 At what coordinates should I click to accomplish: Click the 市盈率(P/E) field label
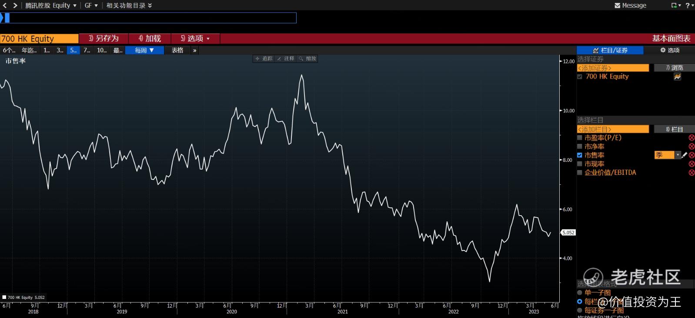point(603,138)
